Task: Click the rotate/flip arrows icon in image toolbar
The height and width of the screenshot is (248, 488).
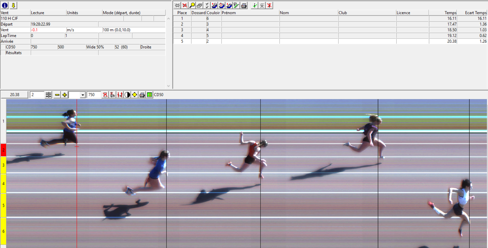Action: point(113,95)
